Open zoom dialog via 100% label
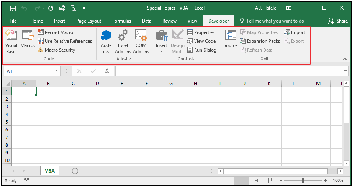This screenshot has width=352, height=186. 338,180
